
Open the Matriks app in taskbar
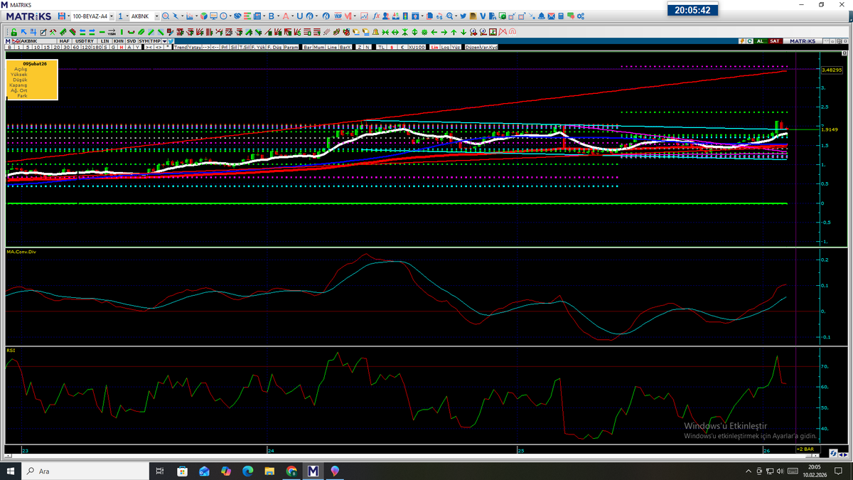[313, 471]
